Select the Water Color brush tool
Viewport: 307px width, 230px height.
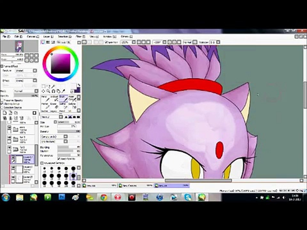(x=73, y=99)
